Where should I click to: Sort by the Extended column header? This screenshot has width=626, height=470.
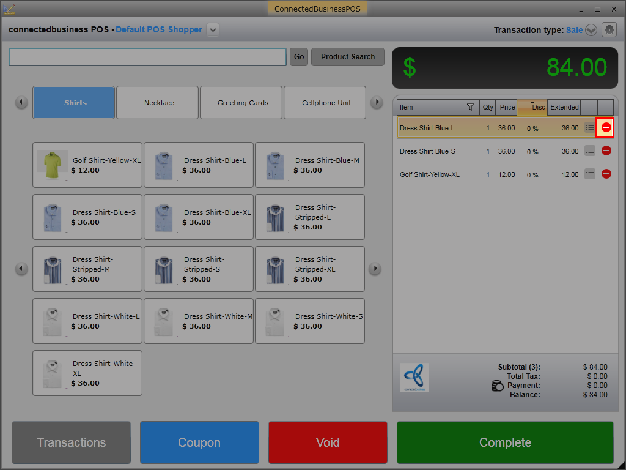pos(564,107)
